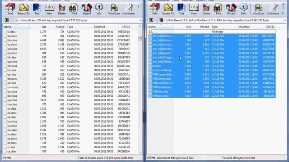The height and width of the screenshot is (162, 289).
Task: Click Extract To in TooManyItems window
Action: [168, 9]
